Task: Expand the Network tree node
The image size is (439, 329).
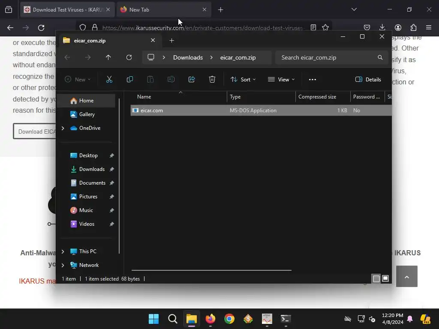Action: coord(63,265)
